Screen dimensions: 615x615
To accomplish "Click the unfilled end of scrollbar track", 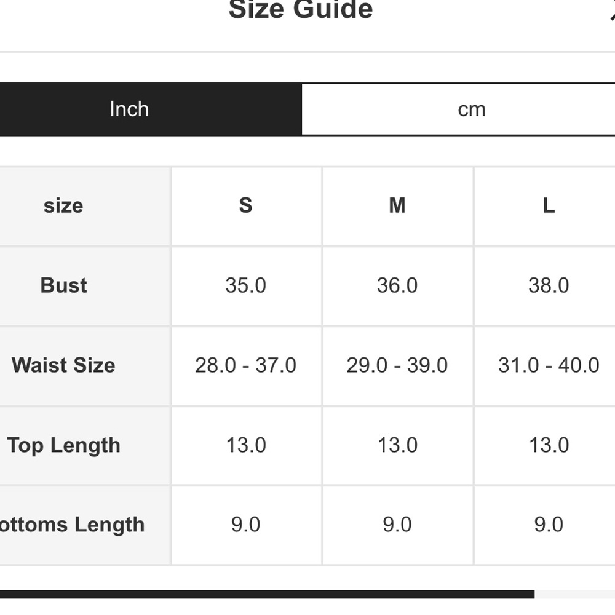I will coord(574,595).
